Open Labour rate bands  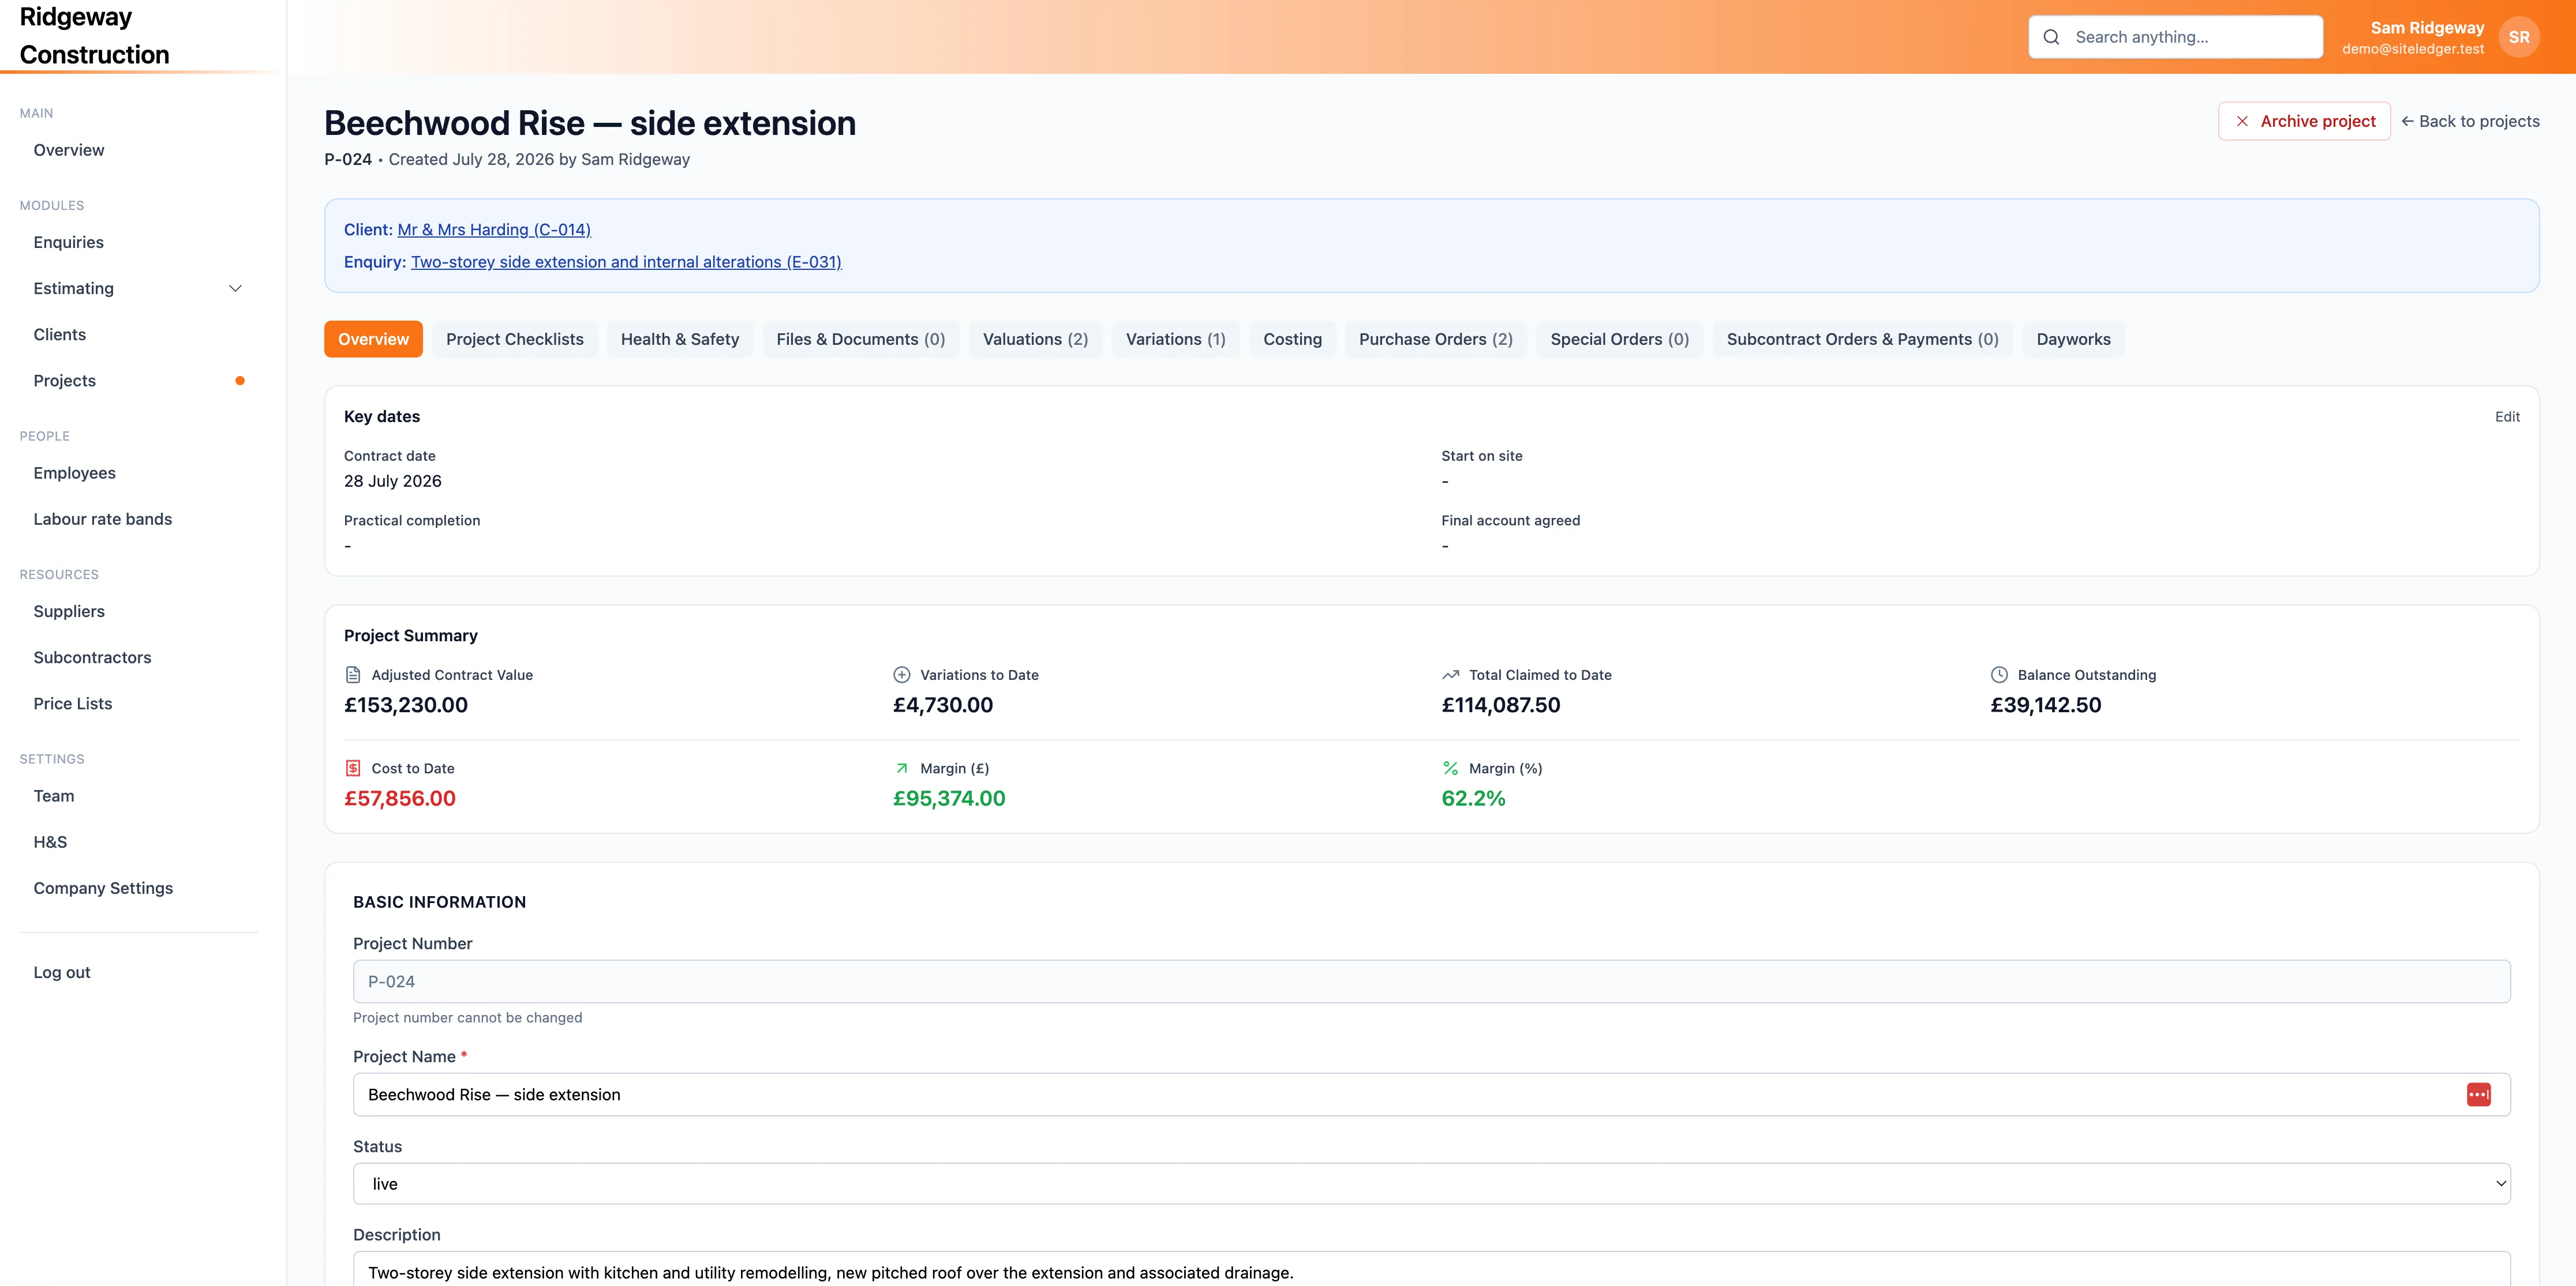(x=103, y=520)
